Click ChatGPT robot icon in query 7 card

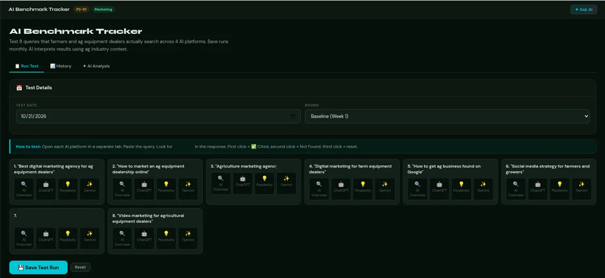46,233
